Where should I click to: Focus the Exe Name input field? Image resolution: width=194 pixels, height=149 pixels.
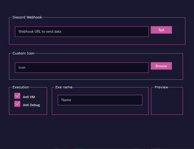click(100, 100)
